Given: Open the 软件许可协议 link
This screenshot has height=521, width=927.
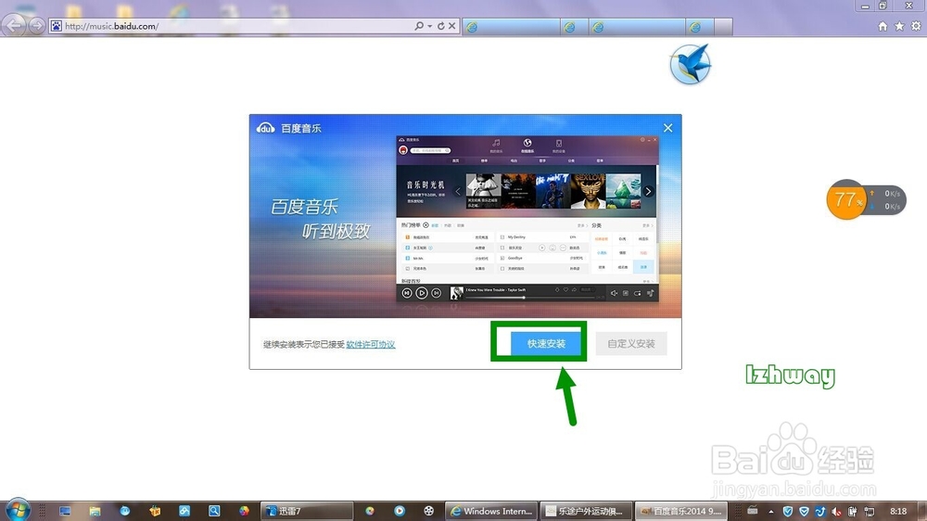Looking at the screenshot, I should pos(371,344).
